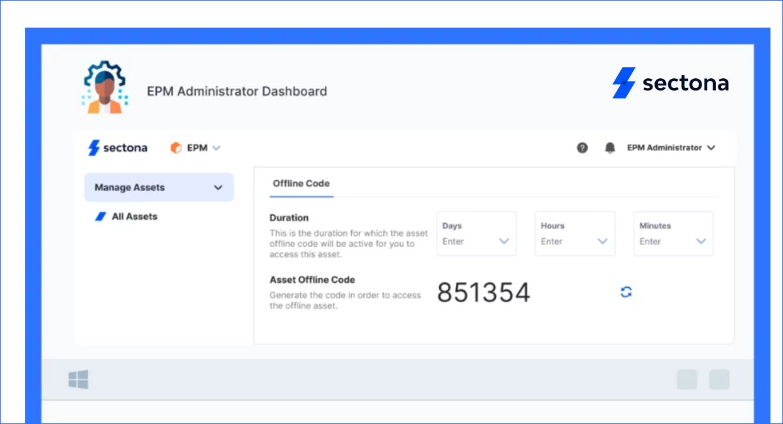Click the generated code 851354
This screenshot has width=783, height=424.
tap(484, 293)
